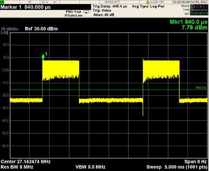Viewport: 209px width, 171px height.
Task: Select trace 4 indicator
Action: tap(201, 7)
